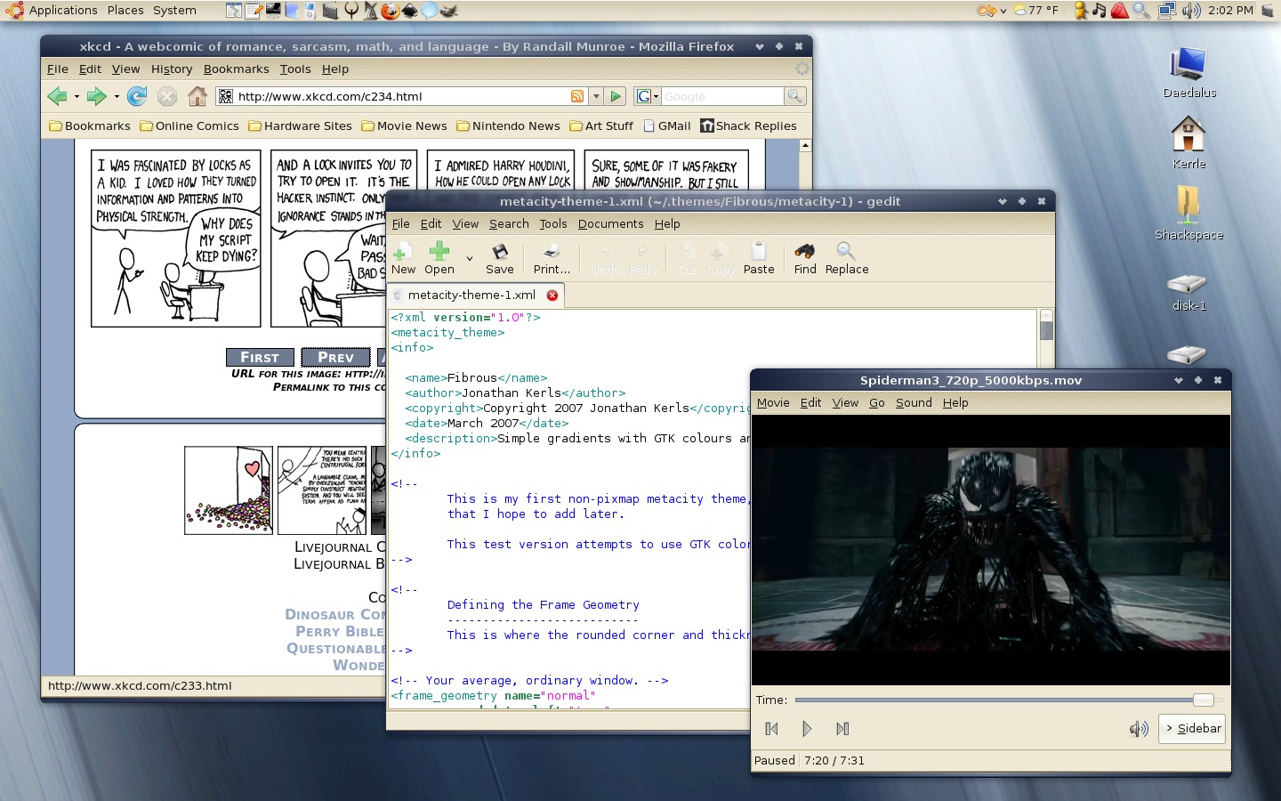This screenshot has width=1281, height=801.
Task: Click the FIRST comic navigation button
Action: click(260, 357)
